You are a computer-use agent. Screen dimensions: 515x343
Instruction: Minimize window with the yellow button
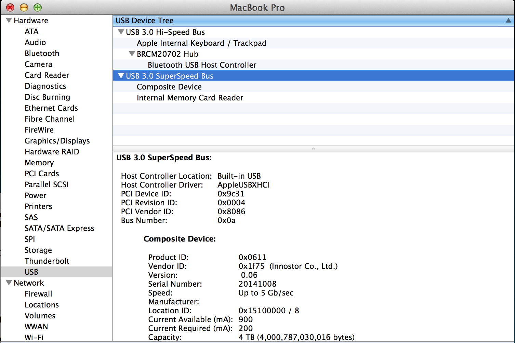[x=24, y=7]
